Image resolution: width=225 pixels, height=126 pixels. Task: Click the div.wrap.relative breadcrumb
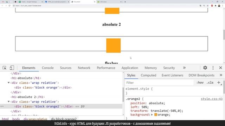tap(35, 119)
